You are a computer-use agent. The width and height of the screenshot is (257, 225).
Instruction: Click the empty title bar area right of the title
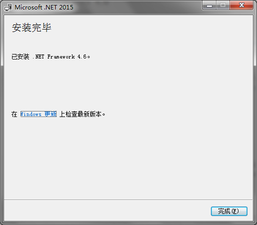(x=137, y=7)
